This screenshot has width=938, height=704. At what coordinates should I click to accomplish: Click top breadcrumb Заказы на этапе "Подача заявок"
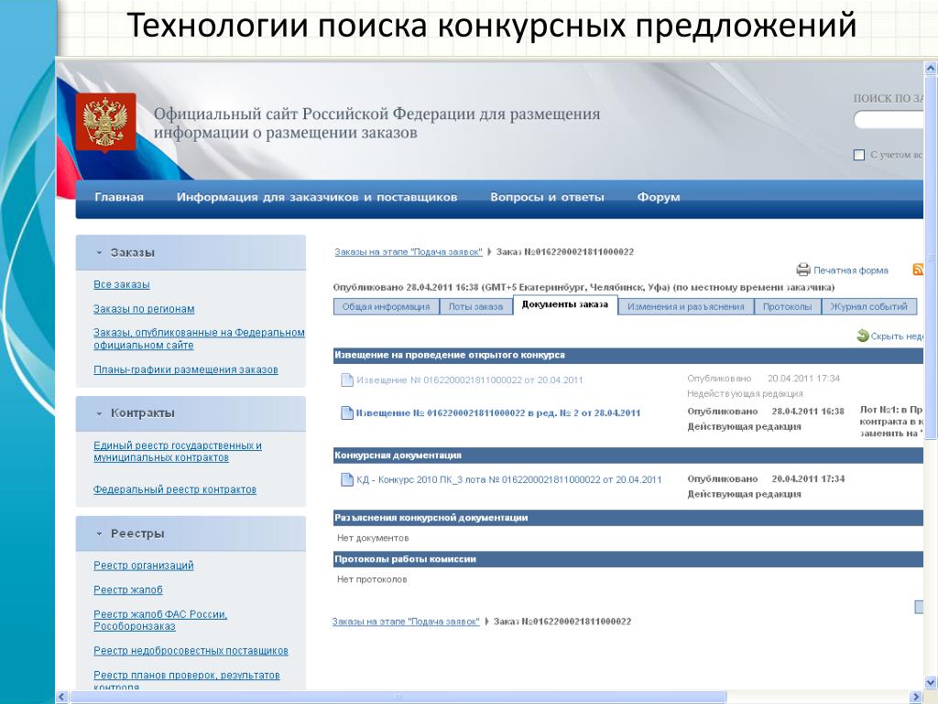tap(409, 252)
